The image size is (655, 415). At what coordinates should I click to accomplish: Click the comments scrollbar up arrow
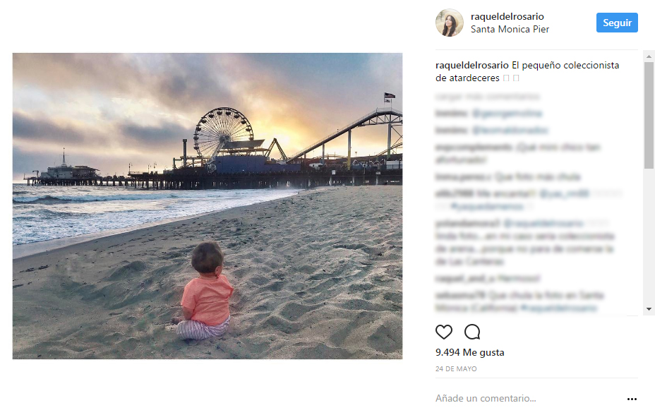(649, 56)
